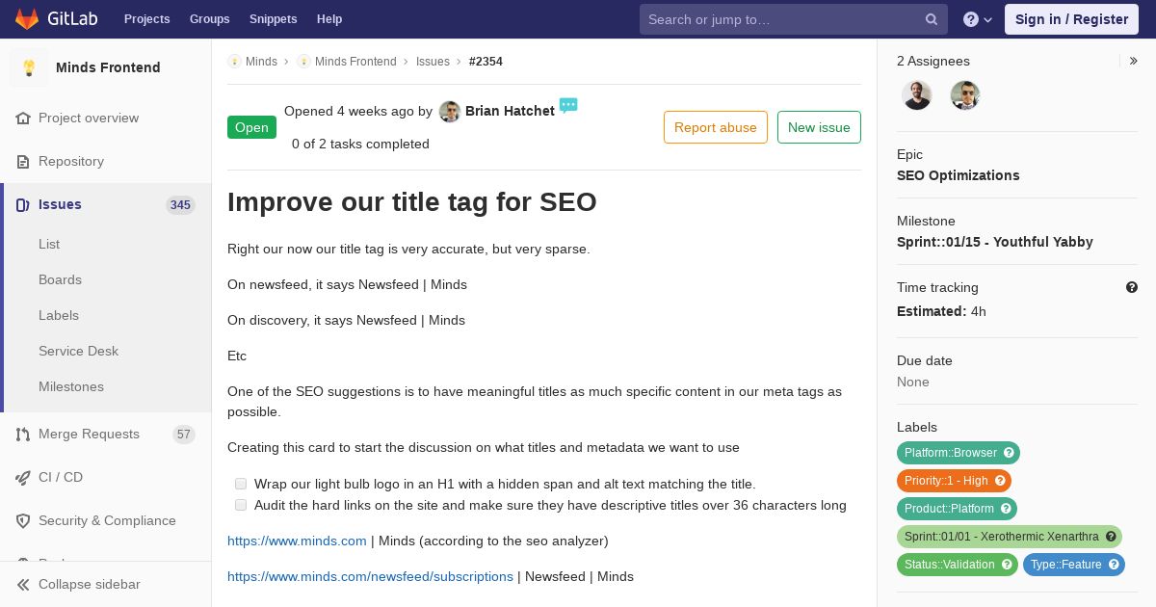Open the Groups menu in the top bar
1156x607 pixels.
pos(209,19)
